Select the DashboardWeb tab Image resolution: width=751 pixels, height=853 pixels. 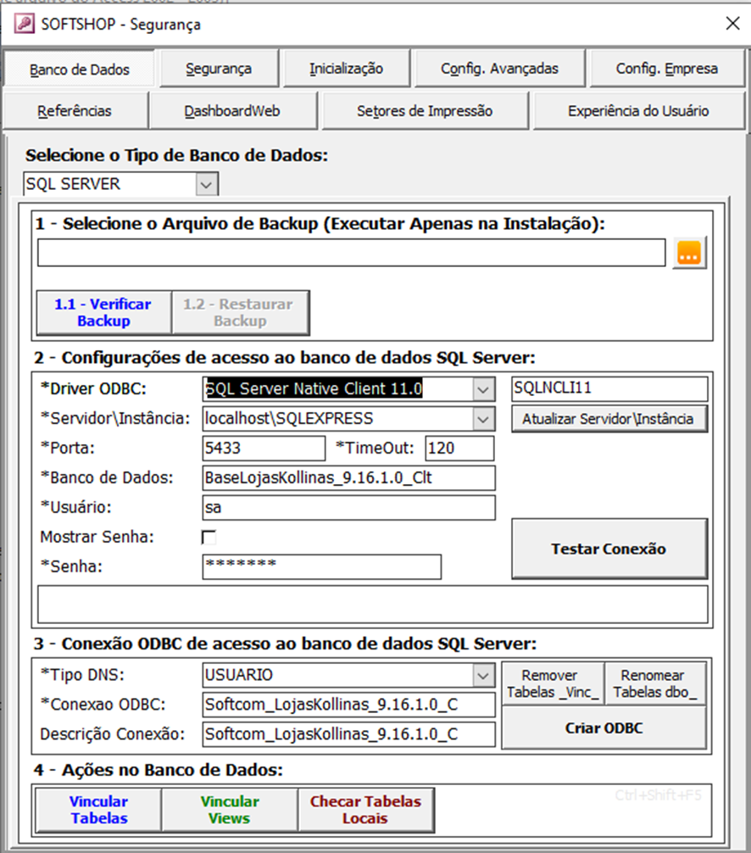232,111
